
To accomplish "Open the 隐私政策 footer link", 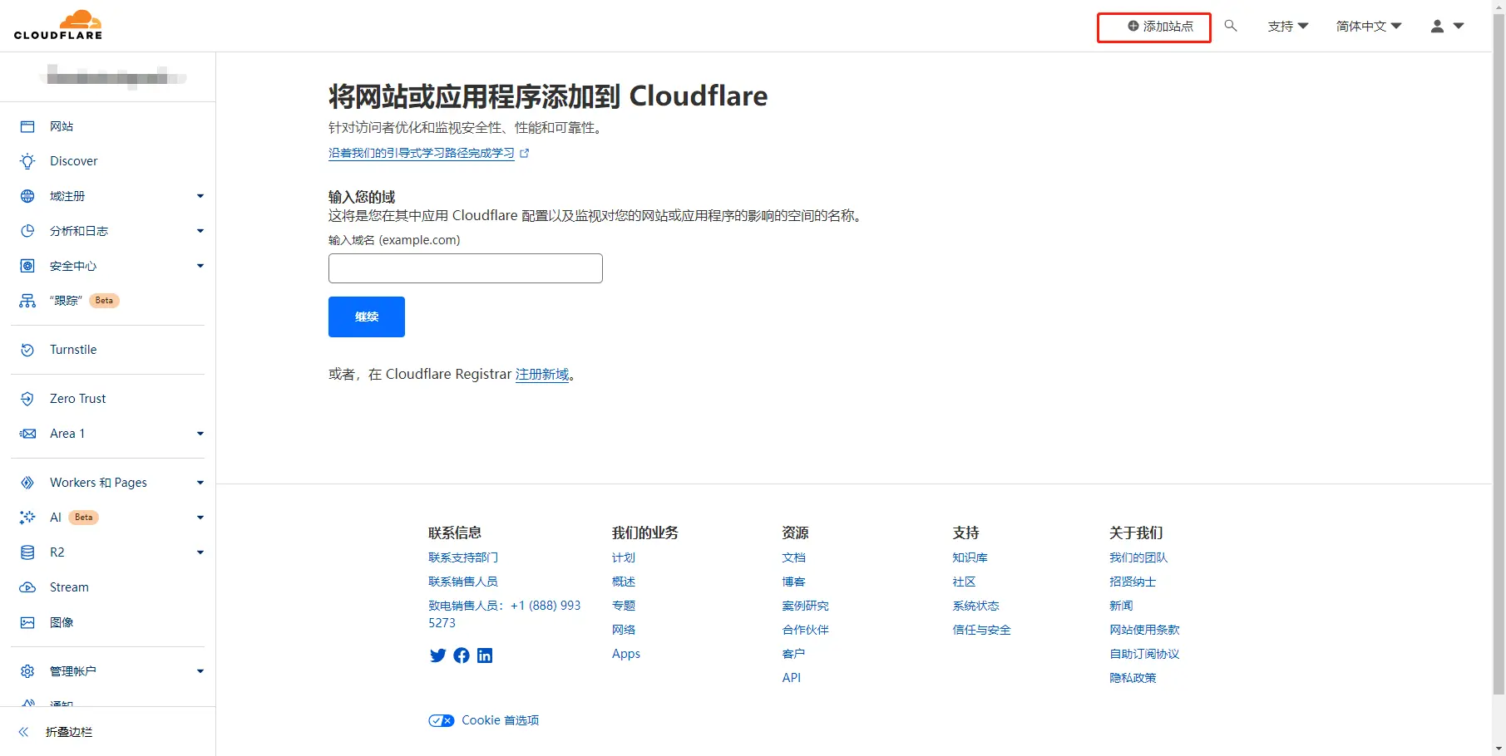I will click(x=1133, y=678).
